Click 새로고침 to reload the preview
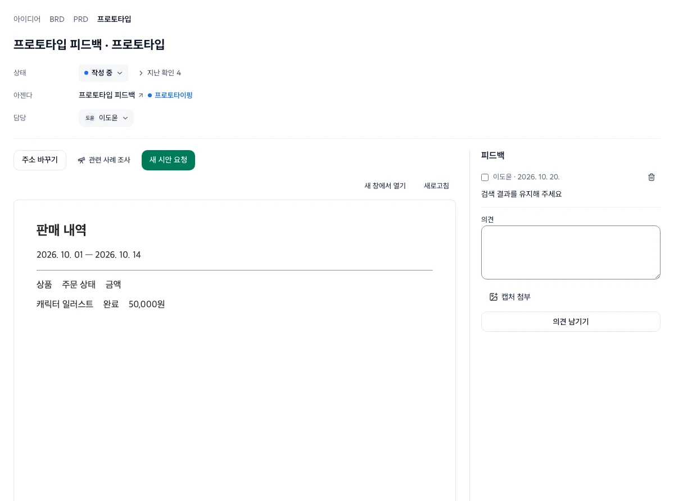Viewport: 674px width, 501px height. (x=436, y=186)
